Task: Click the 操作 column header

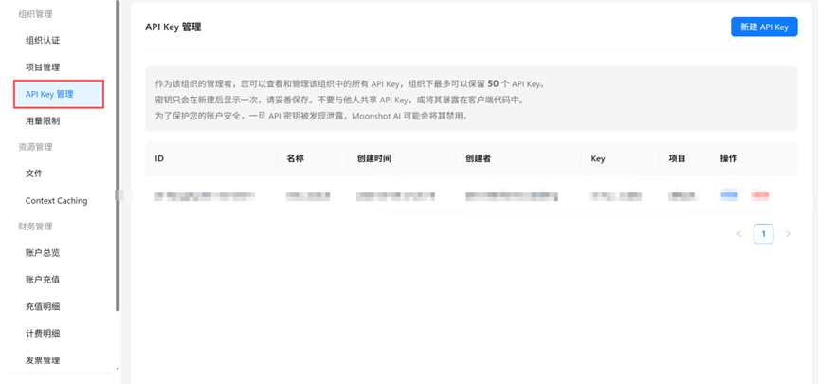Action: click(728, 158)
